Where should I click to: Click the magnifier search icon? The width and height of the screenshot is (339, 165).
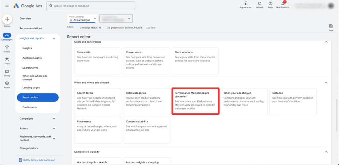(x=51, y=6)
